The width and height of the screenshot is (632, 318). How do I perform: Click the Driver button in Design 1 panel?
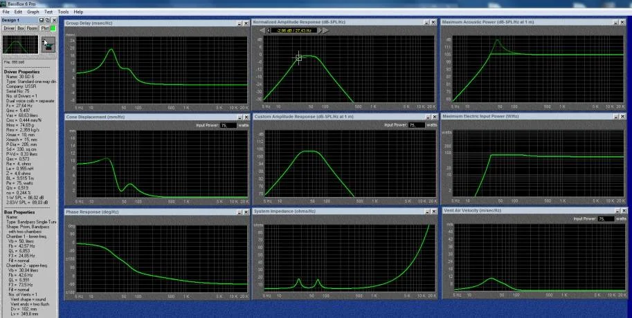(9, 28)
